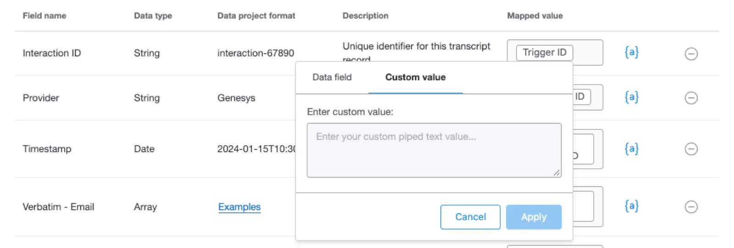Image resolution: width=734 pixels, height=248 pixels.
Task: Click the Mapped value column header
Action: tap(534, 16)
